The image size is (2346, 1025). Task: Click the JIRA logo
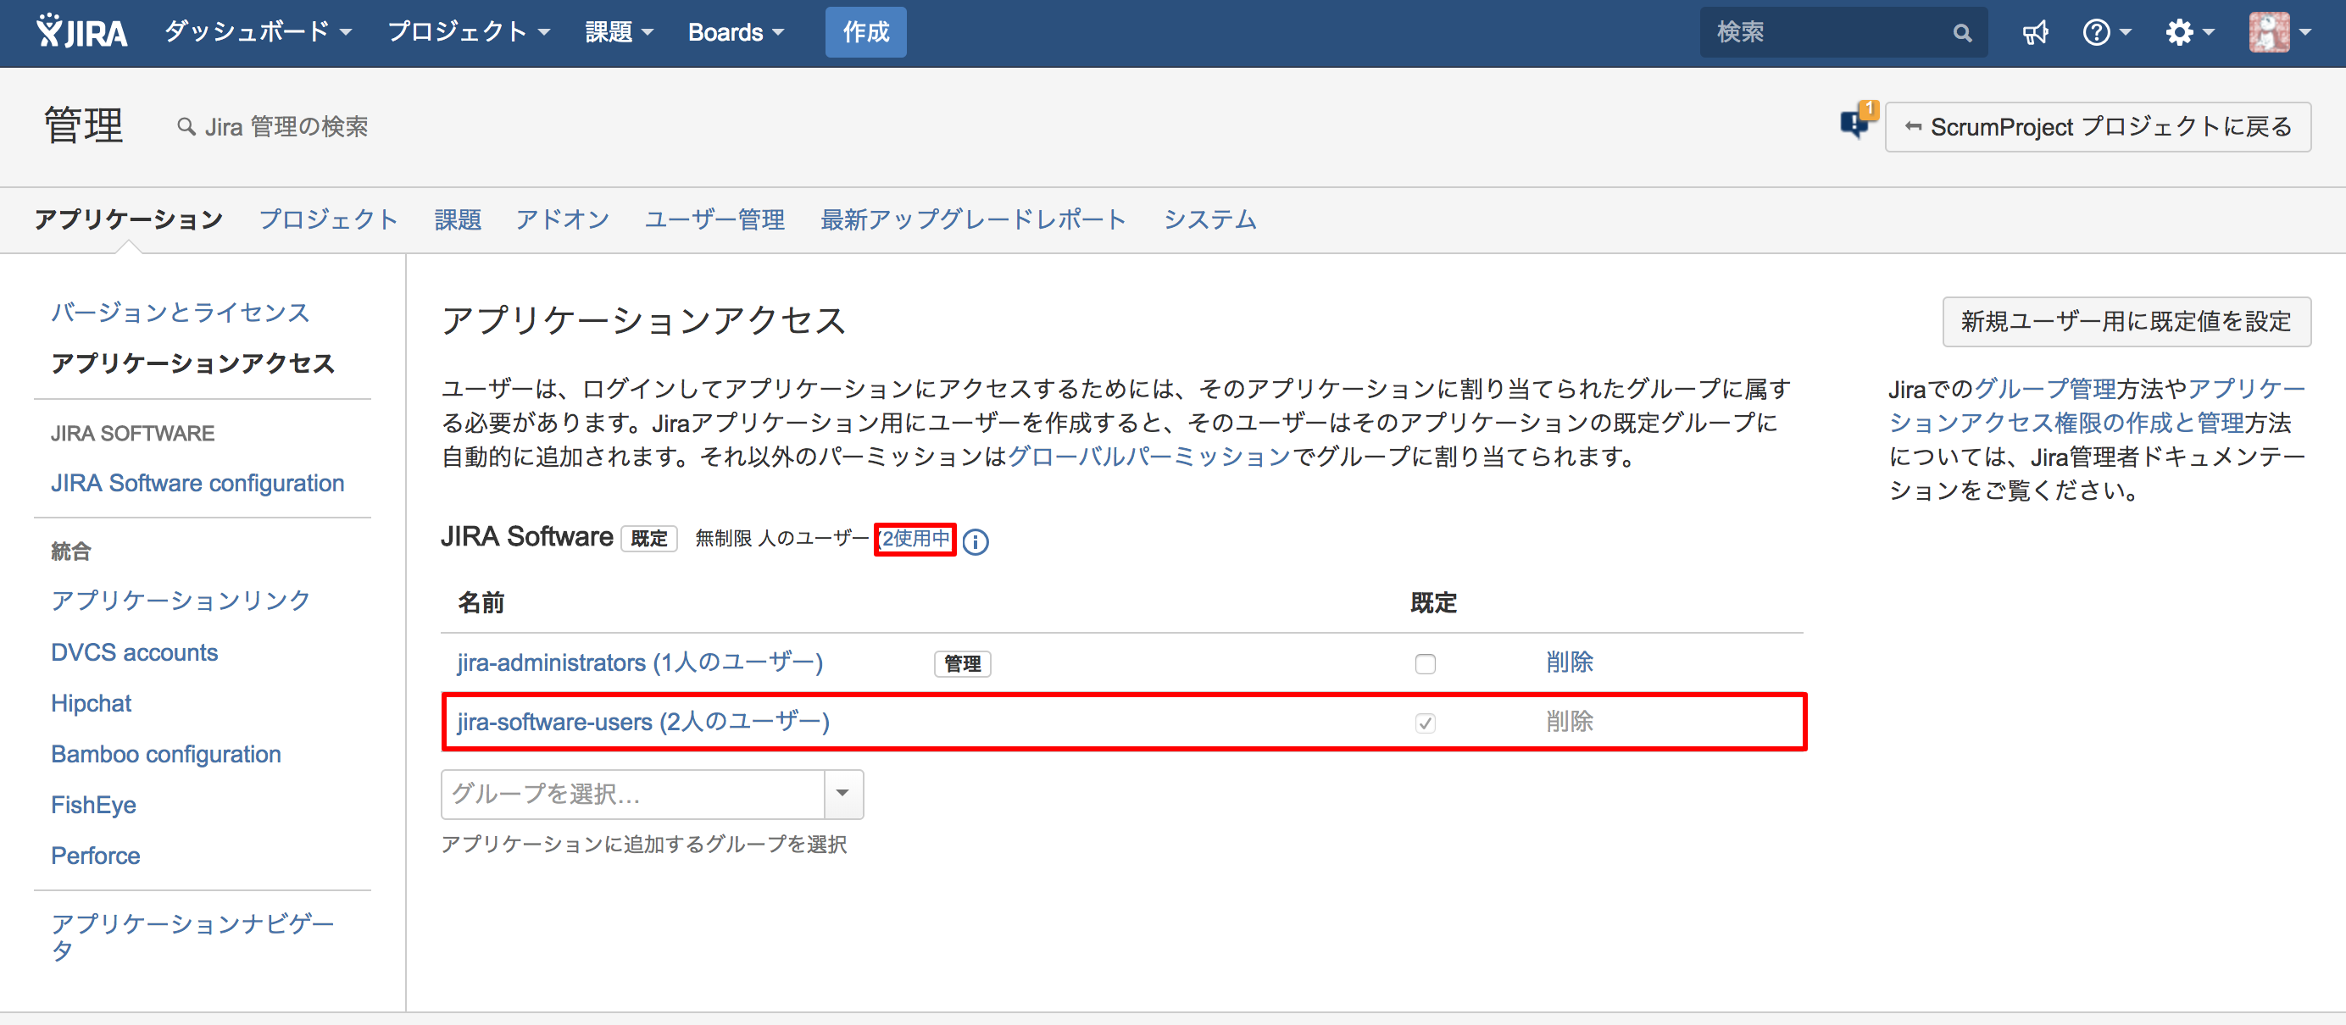(82, 32)
